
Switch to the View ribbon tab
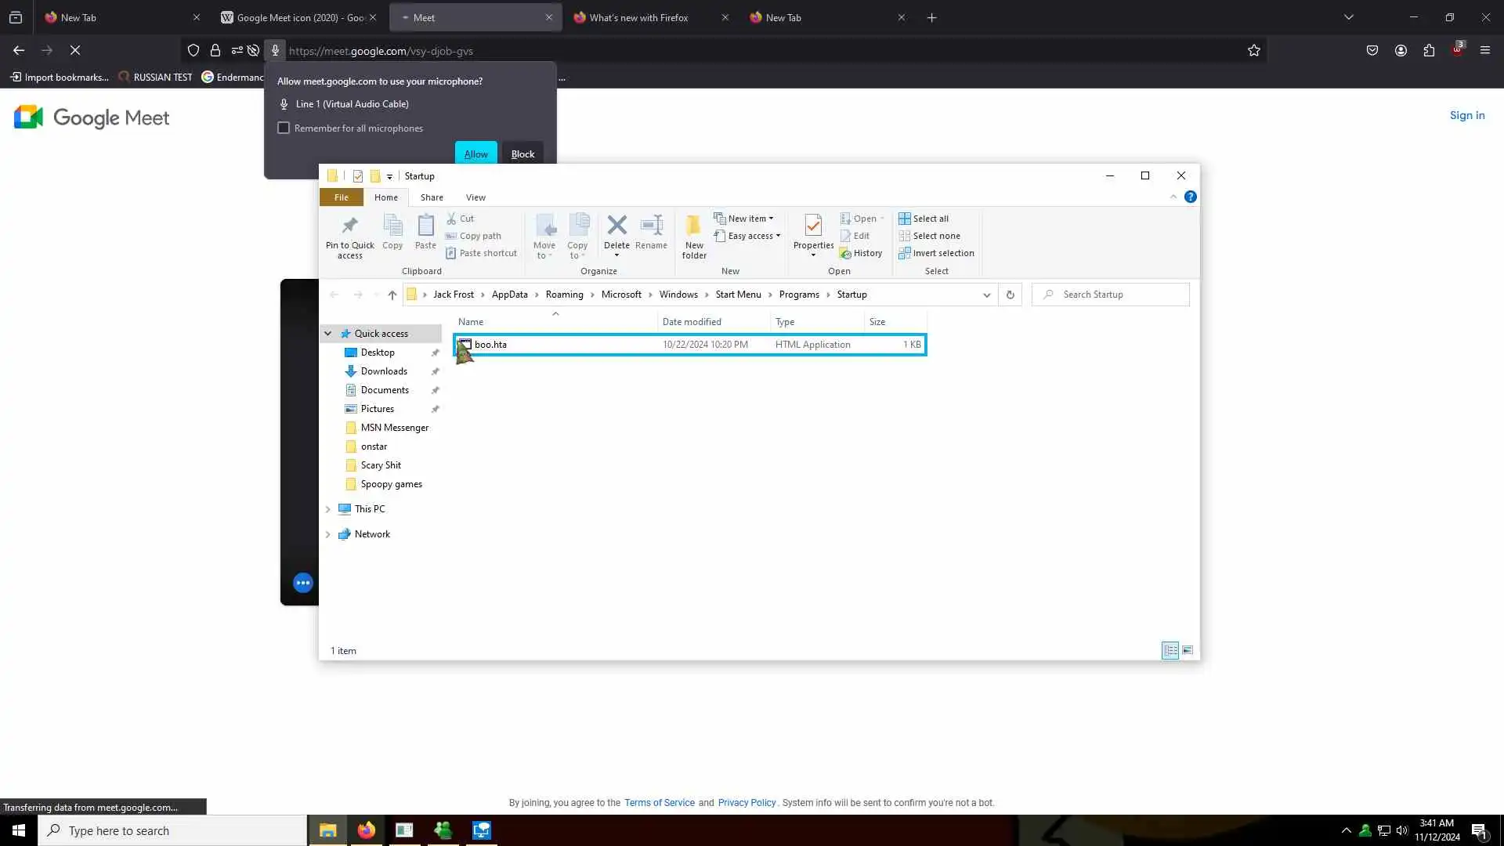tap(475, 197)
